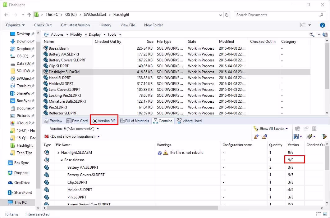Select Holder.SLDPRT in the Contains tree
Viewport: 330px width, 218px height.
point(80,190)
